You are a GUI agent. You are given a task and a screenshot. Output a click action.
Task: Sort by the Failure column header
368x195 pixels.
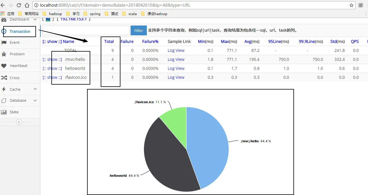click(x=127, y=41)
